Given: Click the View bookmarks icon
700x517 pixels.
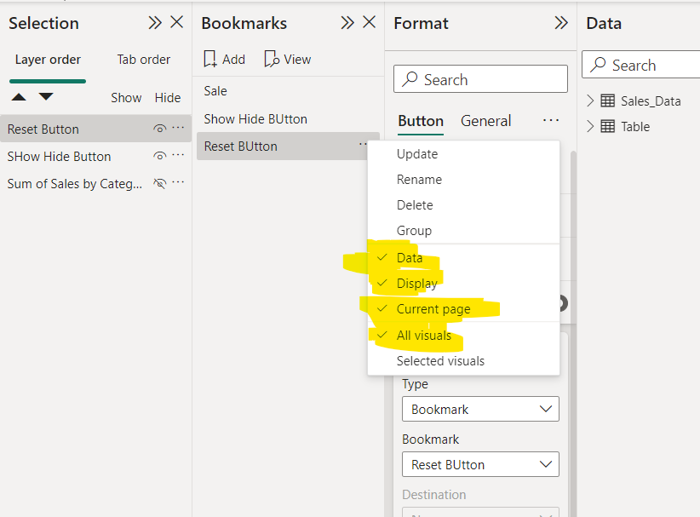Looking at the screenshot, I should [272, 59].
